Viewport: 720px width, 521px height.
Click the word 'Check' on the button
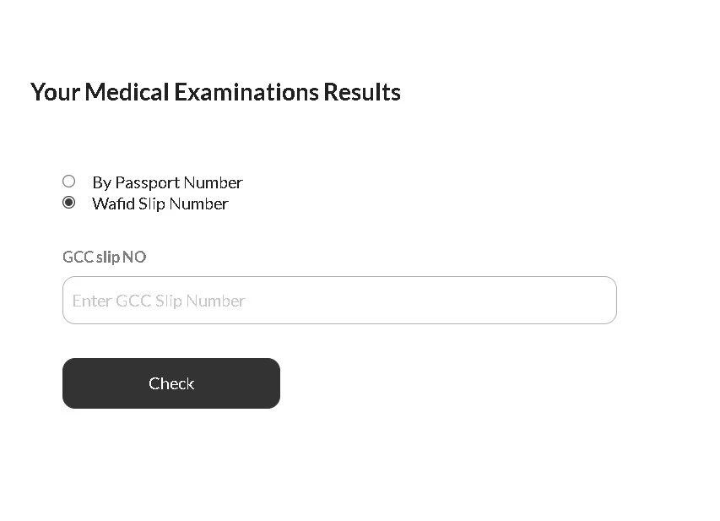(171, 383)
